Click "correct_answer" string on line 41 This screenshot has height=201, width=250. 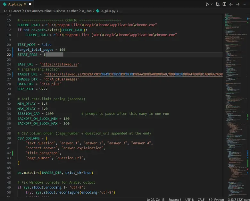41,148
